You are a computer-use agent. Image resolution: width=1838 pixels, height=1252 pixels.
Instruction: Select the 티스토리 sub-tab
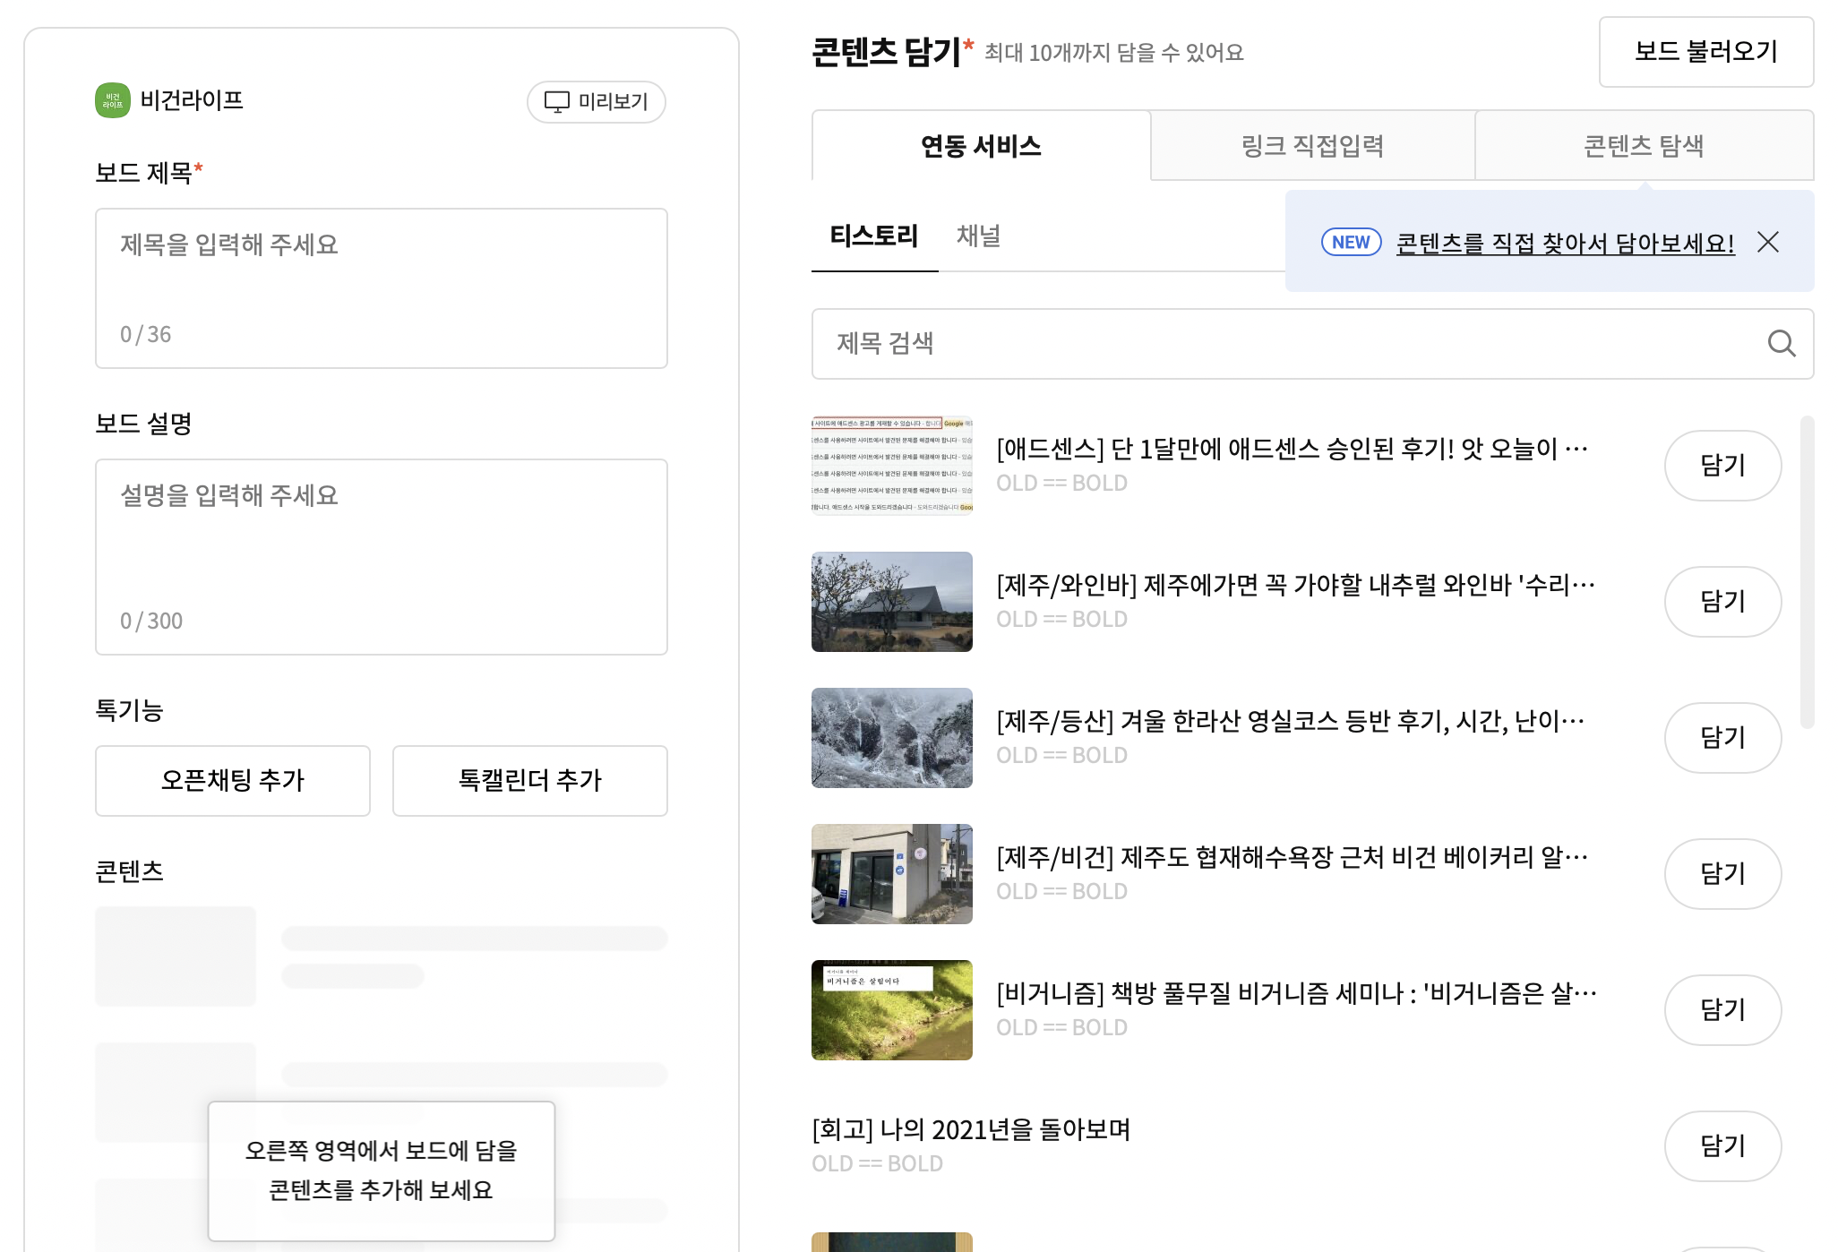874,236
